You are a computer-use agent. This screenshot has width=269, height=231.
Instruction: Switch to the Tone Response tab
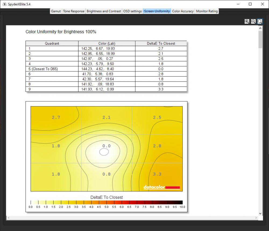[74, 11]
